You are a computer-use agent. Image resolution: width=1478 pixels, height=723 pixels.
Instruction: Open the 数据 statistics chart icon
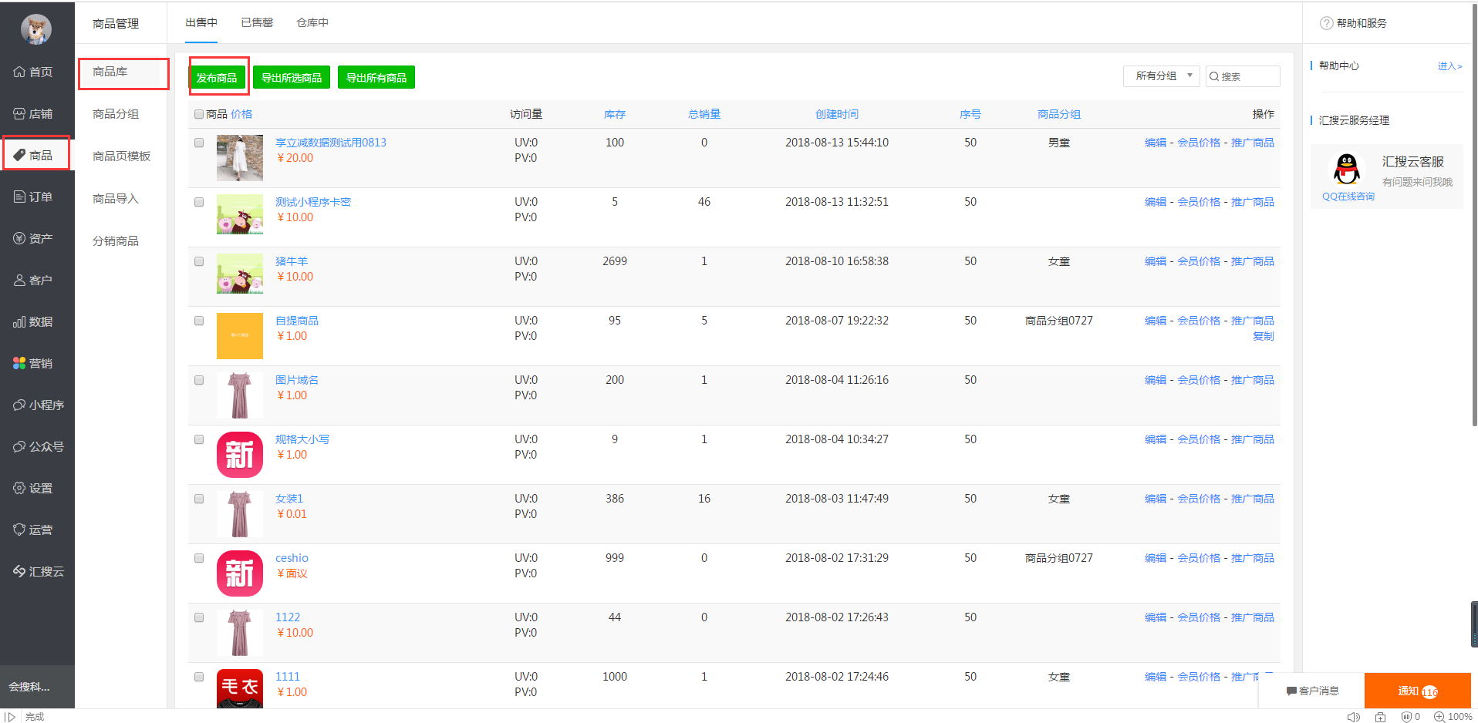coord(20,321)
